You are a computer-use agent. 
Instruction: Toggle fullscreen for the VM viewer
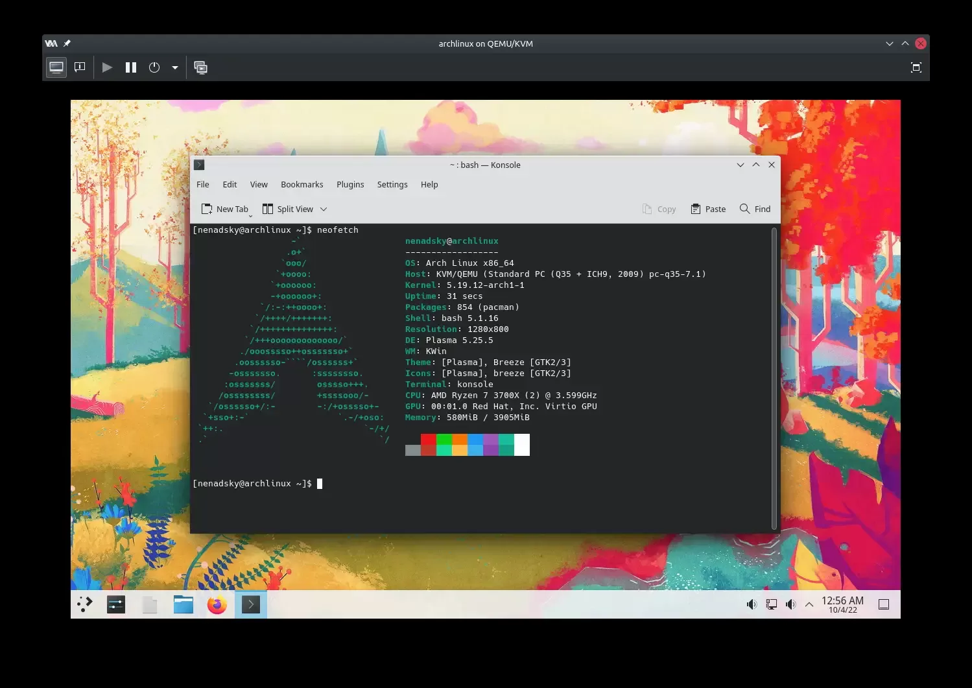916,67
